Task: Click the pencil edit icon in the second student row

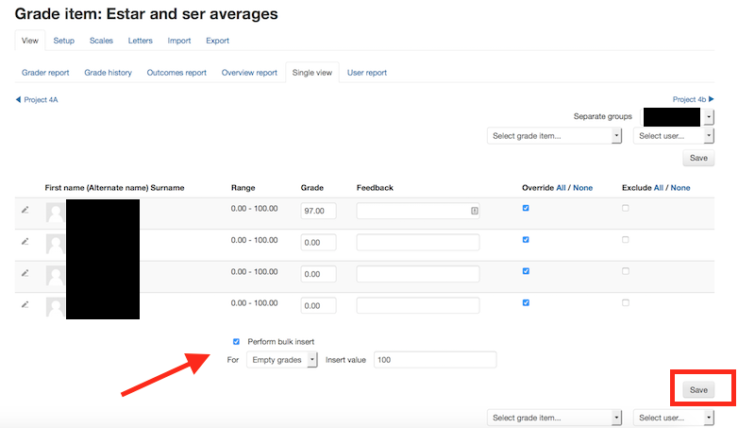Action: 25,241
